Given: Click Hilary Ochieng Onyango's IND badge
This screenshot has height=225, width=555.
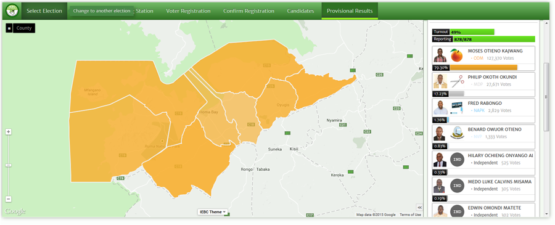Looking at the screenshot, I should click(456, 160).
